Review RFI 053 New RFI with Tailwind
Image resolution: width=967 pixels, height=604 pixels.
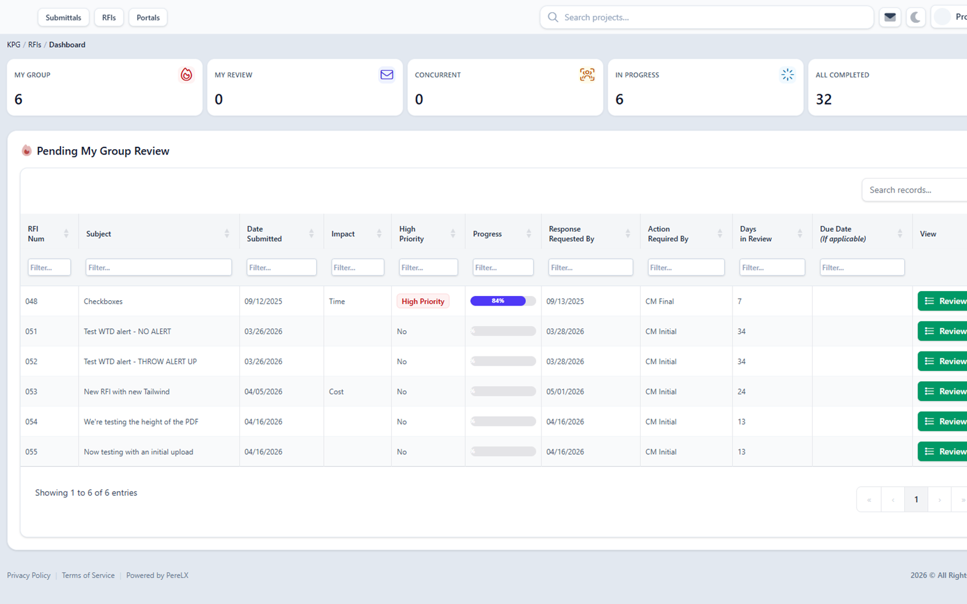tap(942, 391)
